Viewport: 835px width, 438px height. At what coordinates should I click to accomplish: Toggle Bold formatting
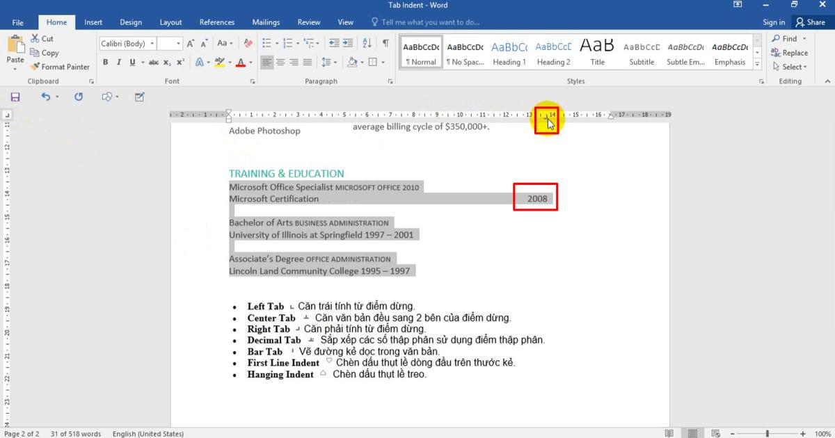tap(106, 62)
